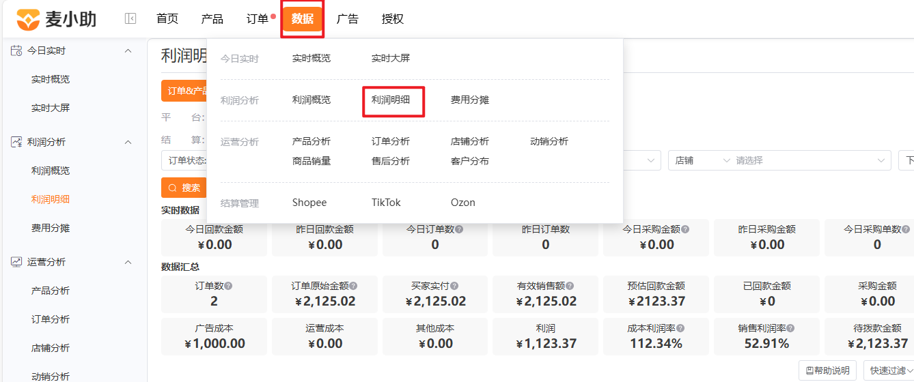
Task: Click help icon beside 今日订单数
Action: 459,230
